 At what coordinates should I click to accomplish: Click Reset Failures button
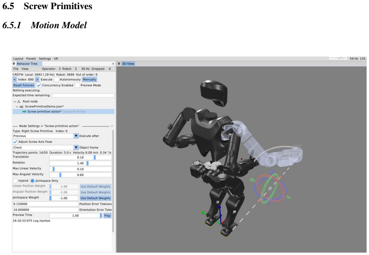coord(24,86)
